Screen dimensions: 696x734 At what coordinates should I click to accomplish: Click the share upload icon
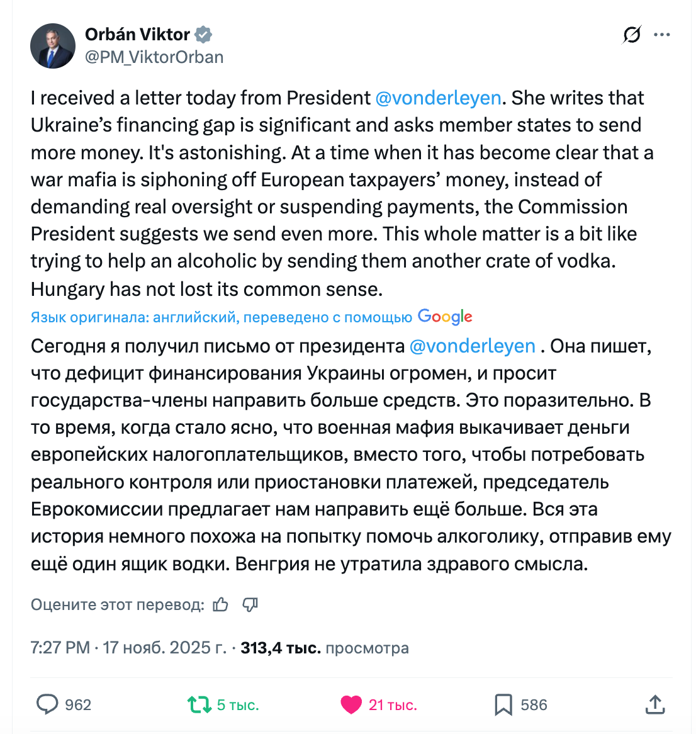(655, 704)
